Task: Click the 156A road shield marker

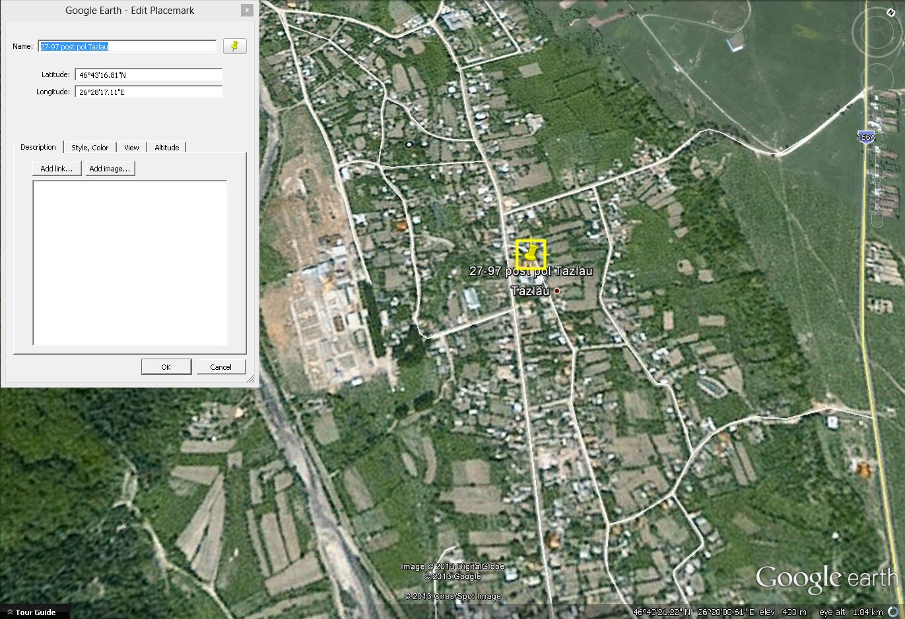Action: [x=866, y=137]
